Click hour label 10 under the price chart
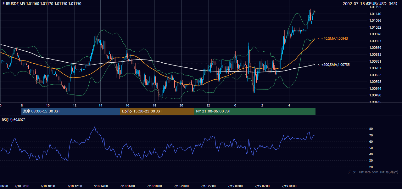This screenshot has width=402, height=189. [x=47, y=105]
